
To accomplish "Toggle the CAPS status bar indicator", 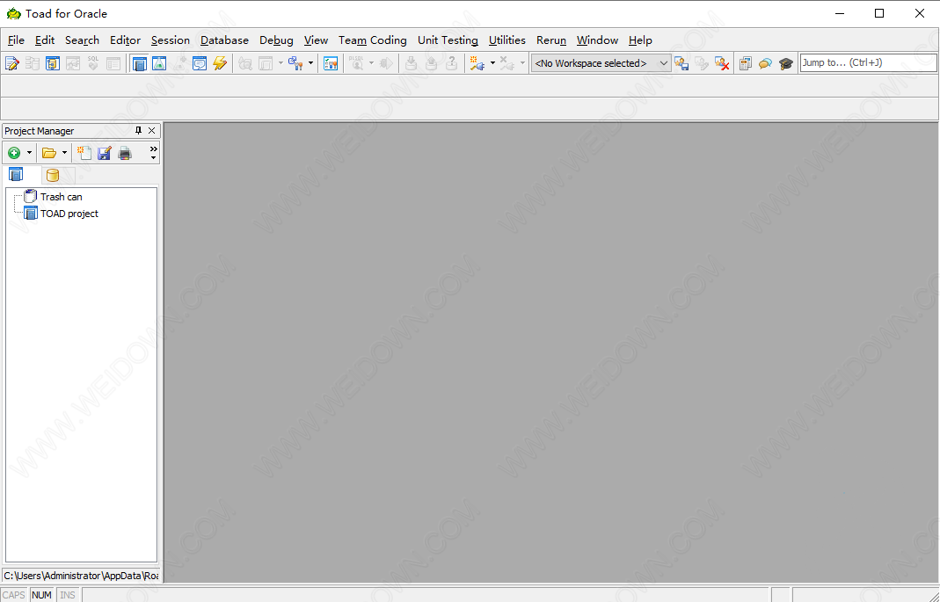I will [x=14, y=595].
